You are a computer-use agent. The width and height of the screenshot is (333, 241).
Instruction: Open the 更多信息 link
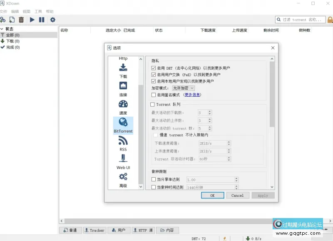pyautogui.click(x=193, y=95)
